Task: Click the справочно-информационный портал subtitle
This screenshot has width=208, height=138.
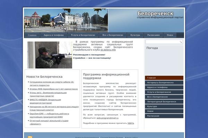Action: coord(160,18)
